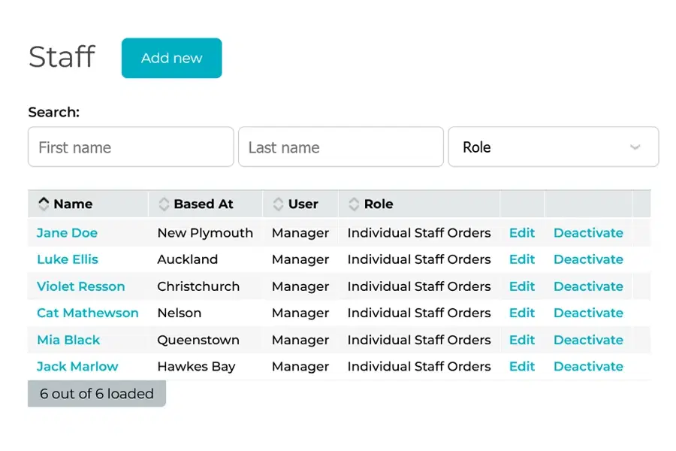
Task: Focus the First name search field
Action: coord(131,147)
